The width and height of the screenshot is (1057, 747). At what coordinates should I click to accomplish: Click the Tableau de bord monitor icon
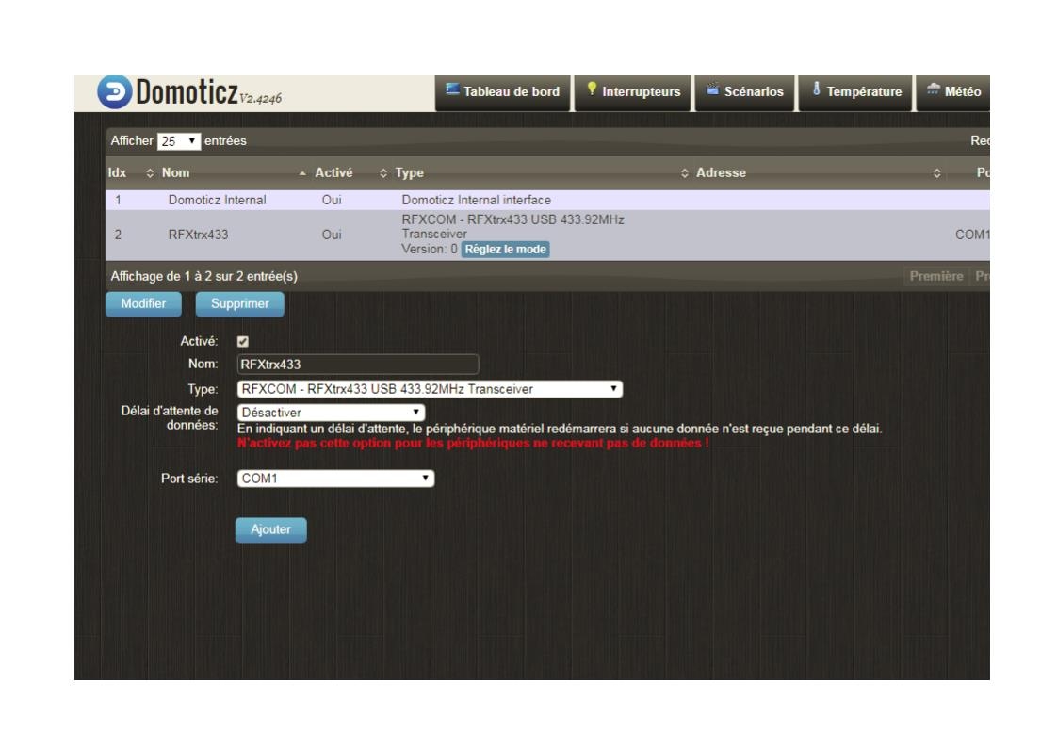[452, 89]
